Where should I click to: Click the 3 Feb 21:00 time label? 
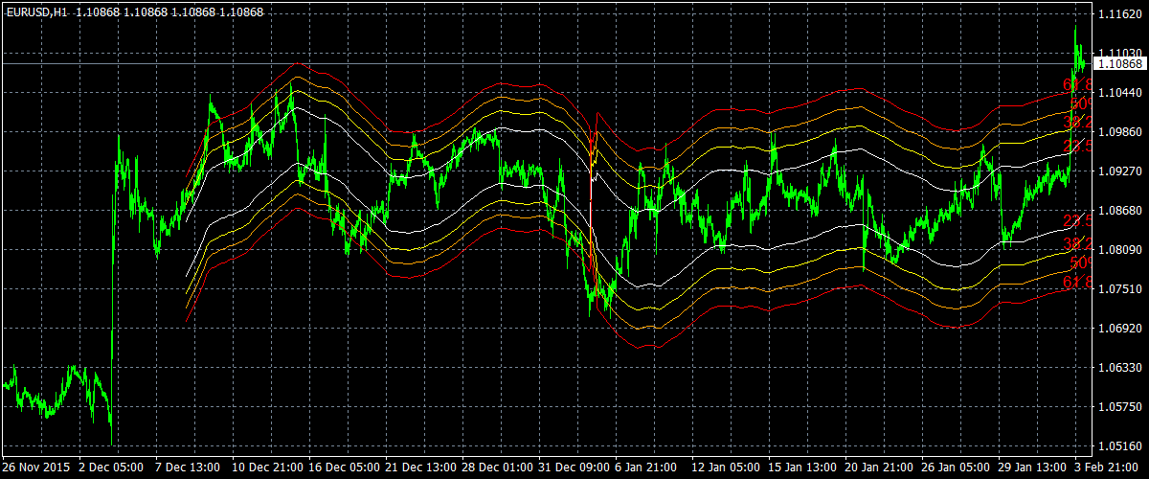pyautogui.click(x=1110, y=467)
